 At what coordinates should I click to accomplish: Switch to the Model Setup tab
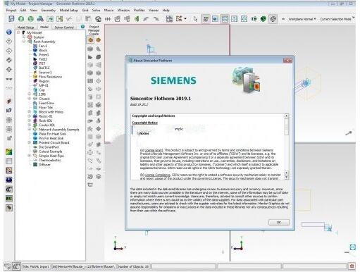tap(25, 27)
